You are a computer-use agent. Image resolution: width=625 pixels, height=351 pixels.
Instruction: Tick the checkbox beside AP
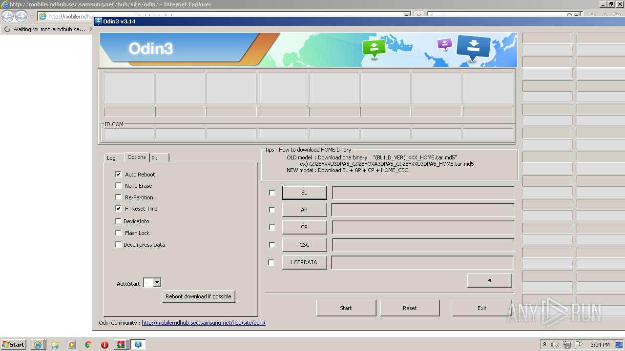272,210
